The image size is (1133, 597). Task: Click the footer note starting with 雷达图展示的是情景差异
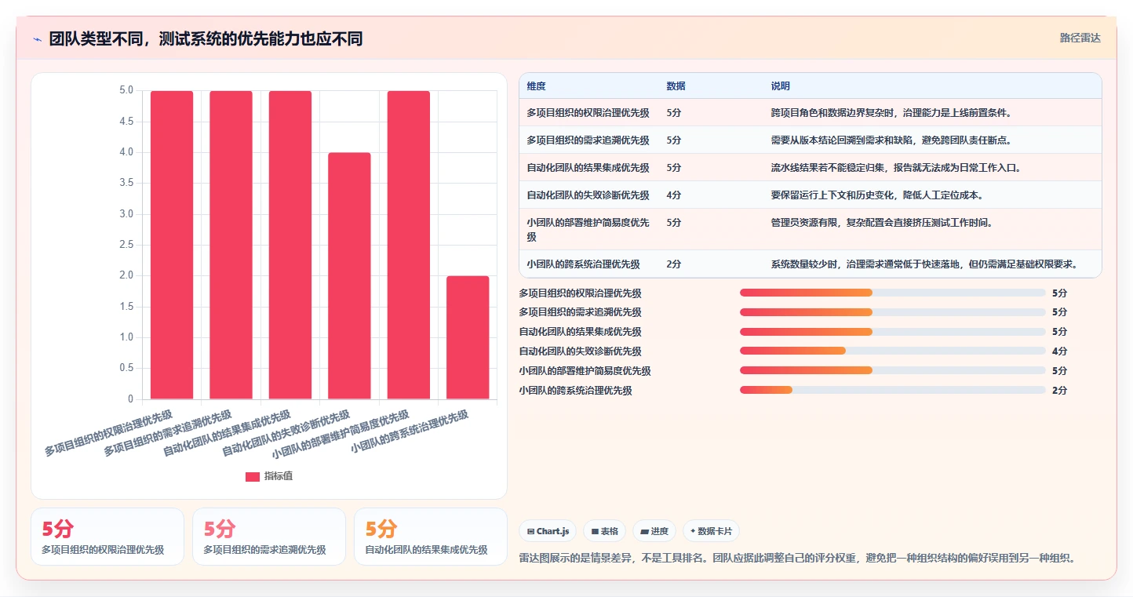[x=796, y=559]
